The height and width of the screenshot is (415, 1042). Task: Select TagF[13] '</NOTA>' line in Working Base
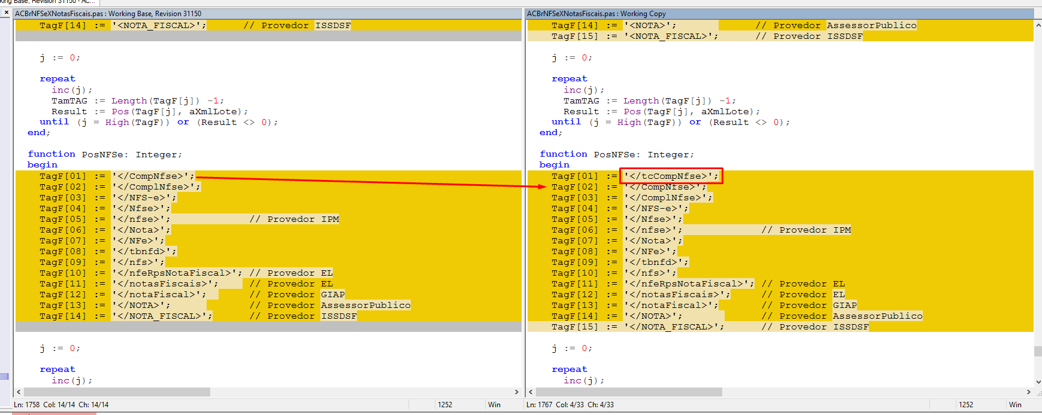[x=268, y=305]
